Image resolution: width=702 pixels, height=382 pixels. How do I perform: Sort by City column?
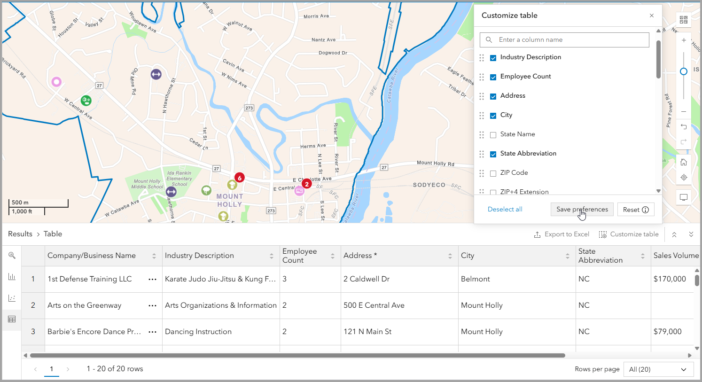pyautogui.click(x=567, y=256)
